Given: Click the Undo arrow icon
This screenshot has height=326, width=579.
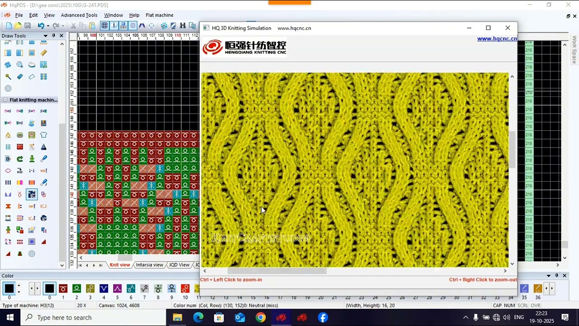Looking at the screenshot, I should [41, 26].
